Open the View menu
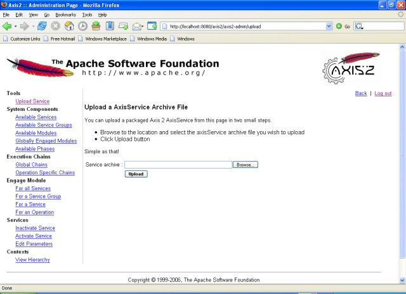The width and height of the screenshot is (406, 294). [33, 15]
